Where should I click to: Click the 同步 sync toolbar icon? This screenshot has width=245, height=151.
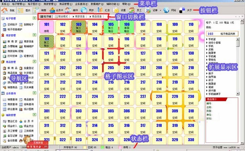84,10
